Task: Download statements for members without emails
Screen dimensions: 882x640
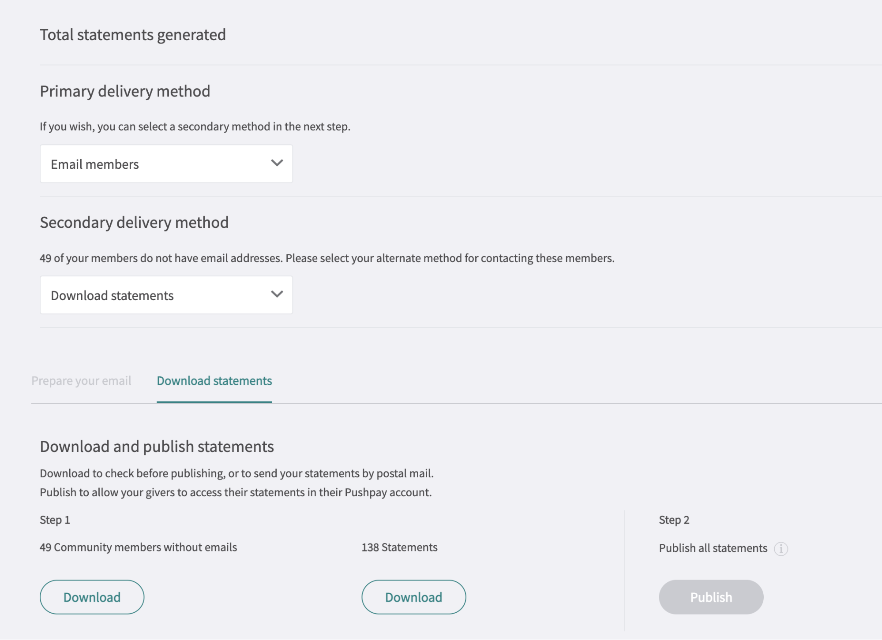Action: tap(92, 597)
